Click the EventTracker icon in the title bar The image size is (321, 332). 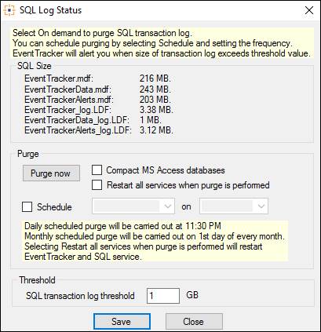click(9, 10)
